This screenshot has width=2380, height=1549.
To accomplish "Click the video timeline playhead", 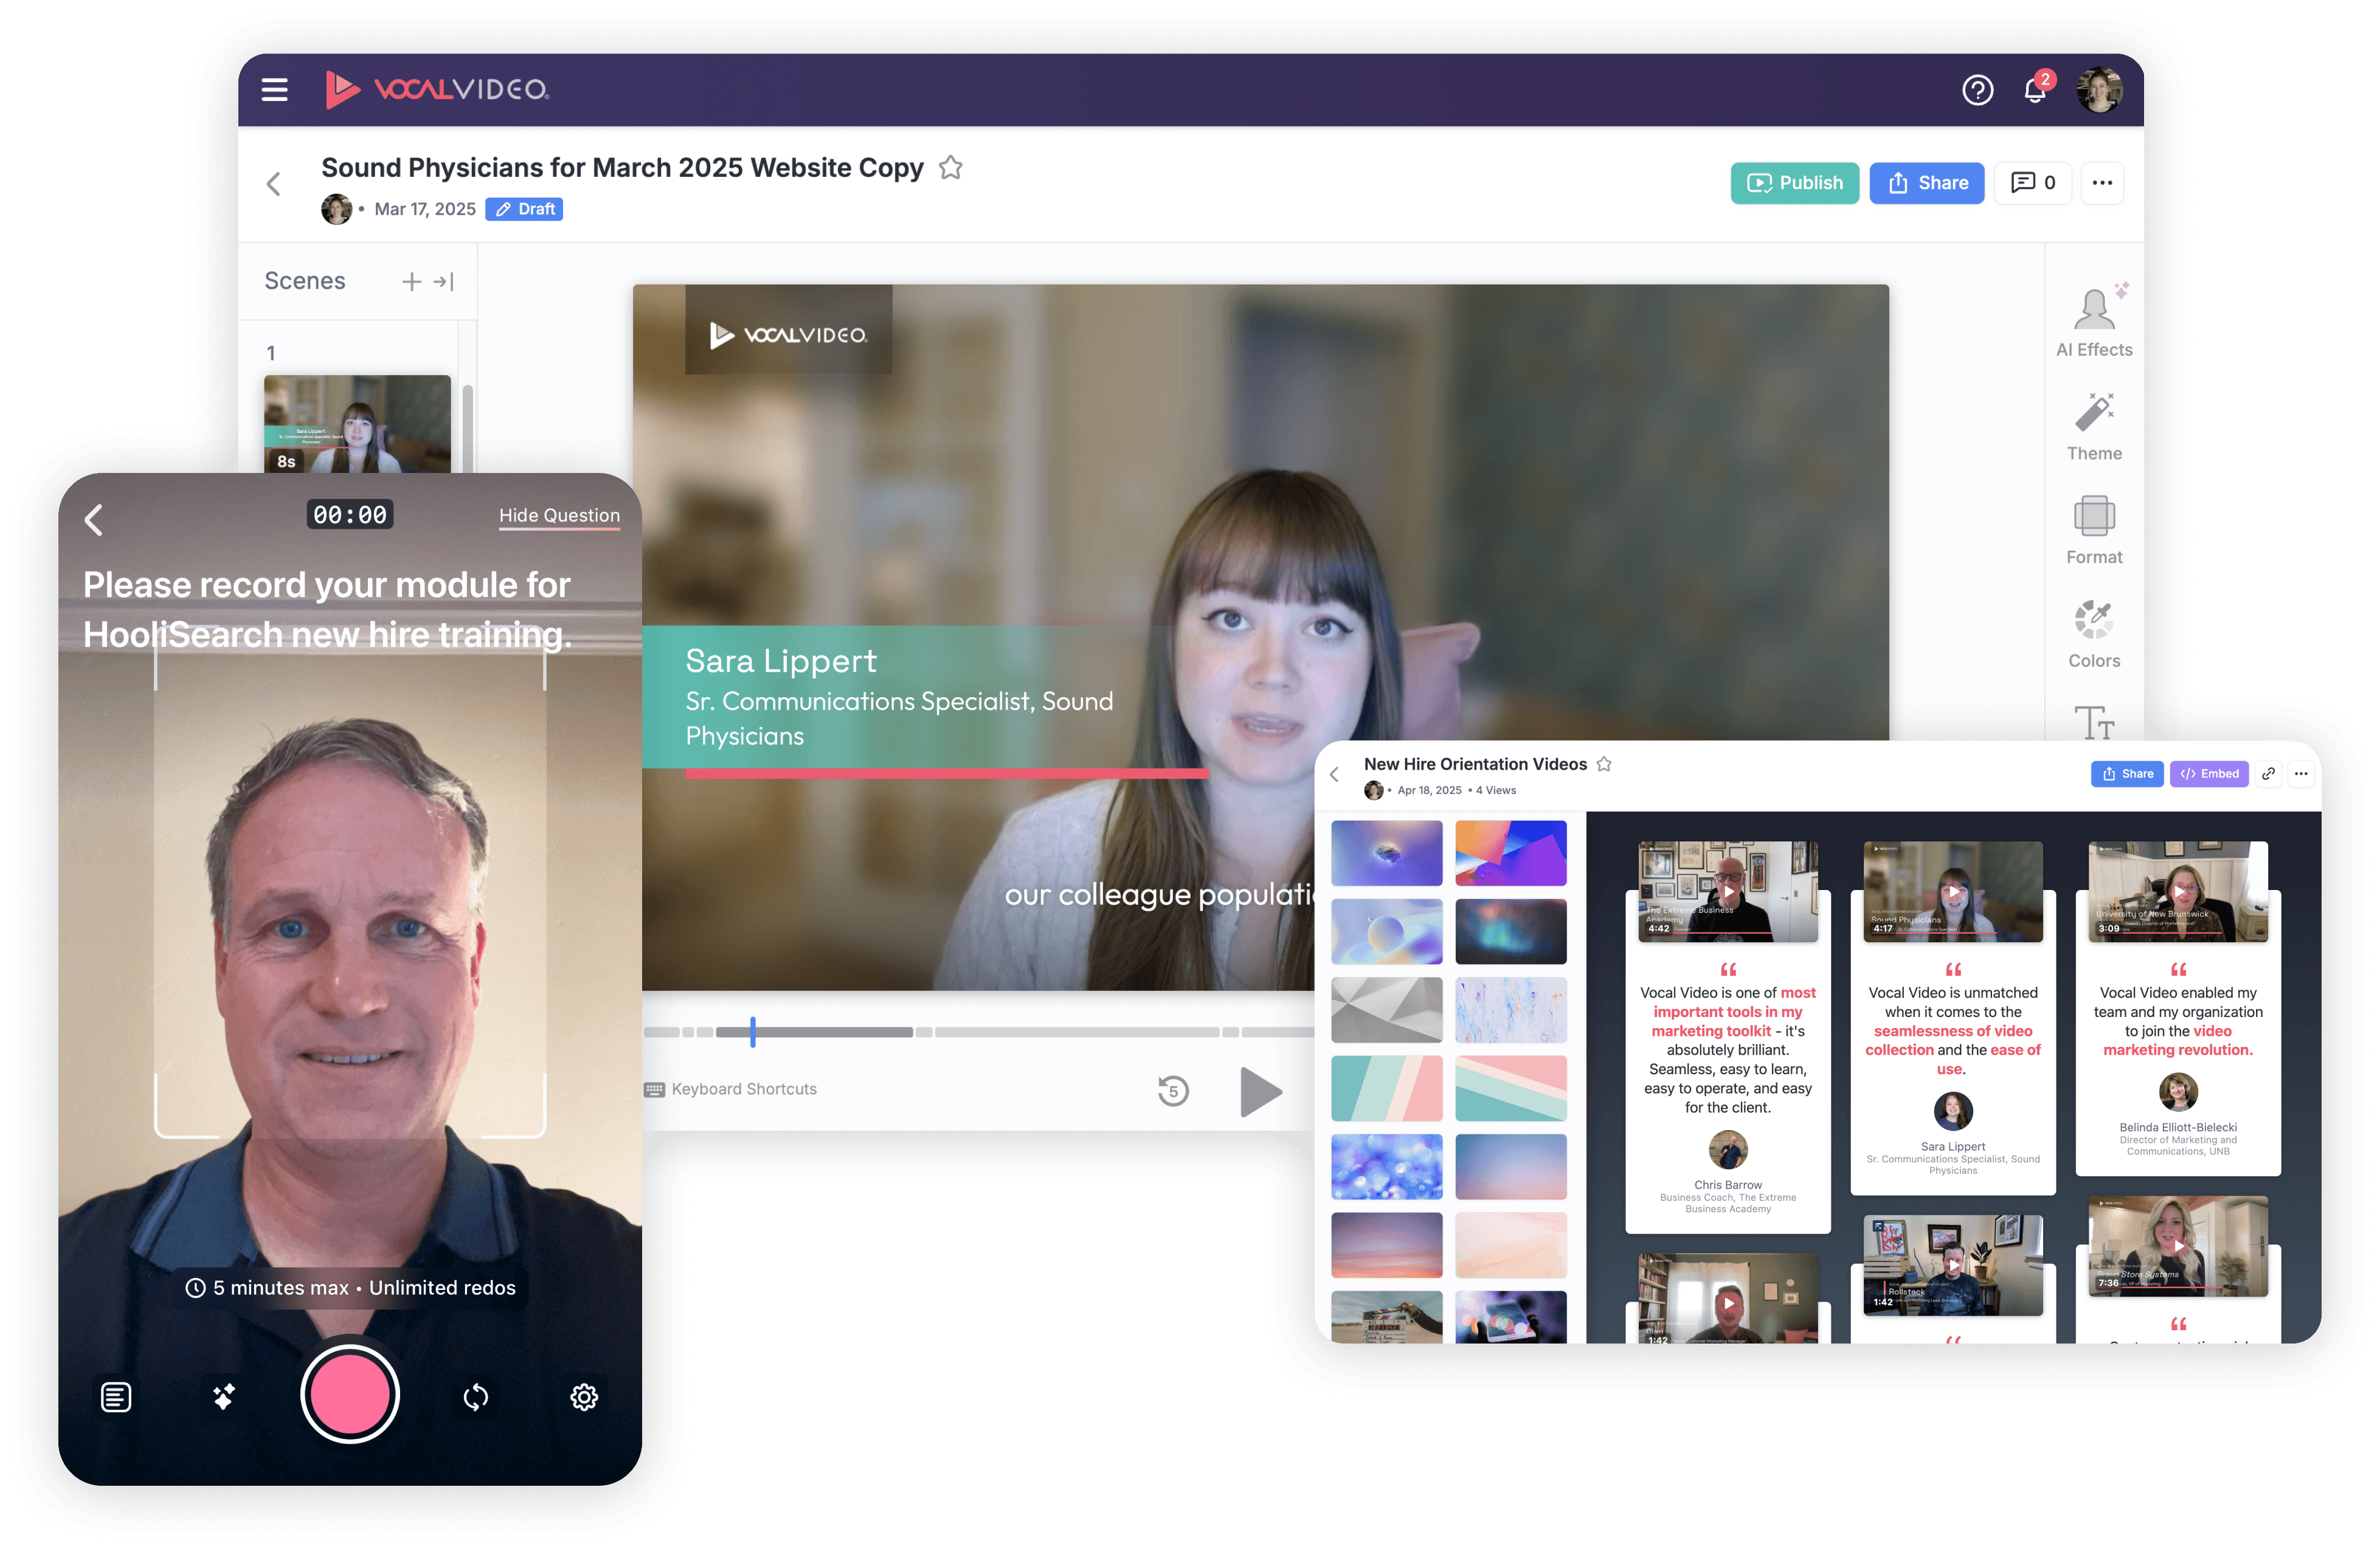I will click(753, 1032).
